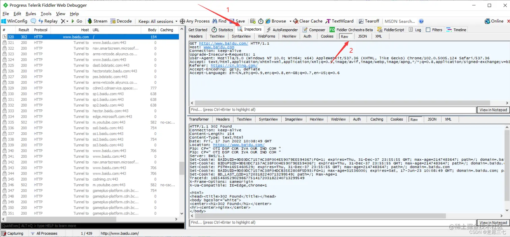This screenshot has height=237, width=510.
Task: Launch Browse with Internet Explorer icon
Action: click(x=276, y=21)
